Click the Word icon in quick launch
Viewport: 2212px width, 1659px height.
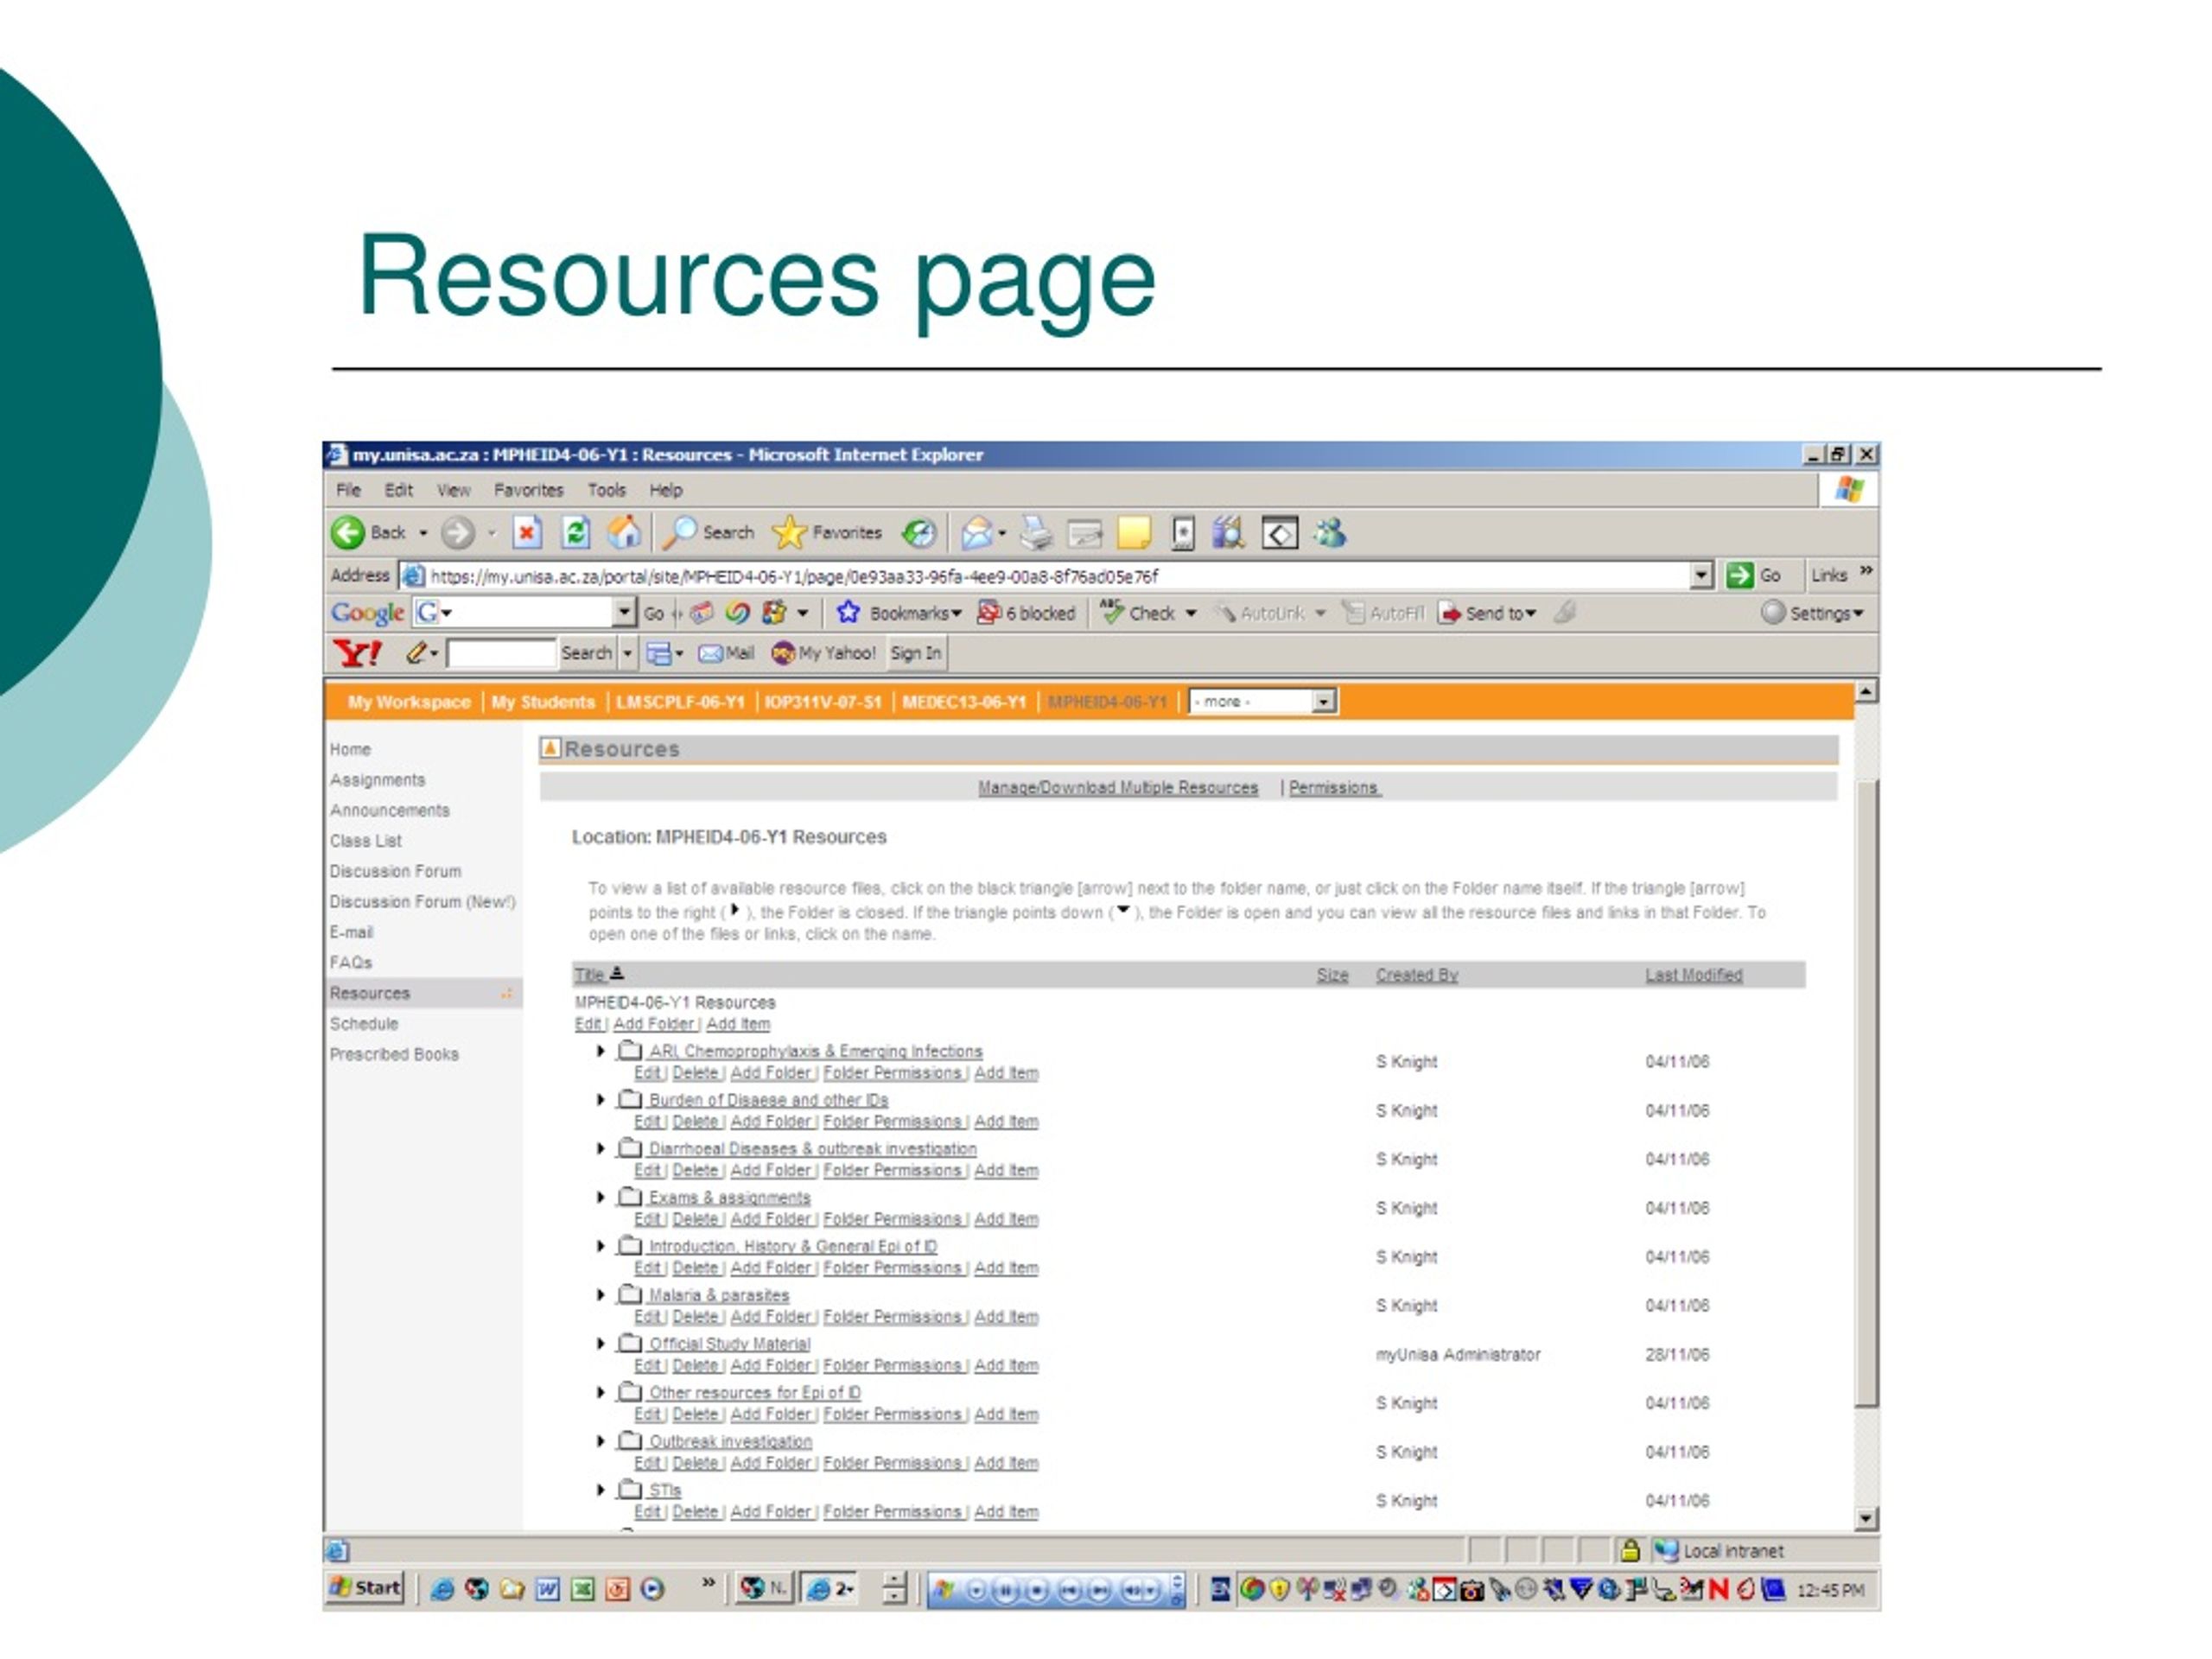(547, 1589)
